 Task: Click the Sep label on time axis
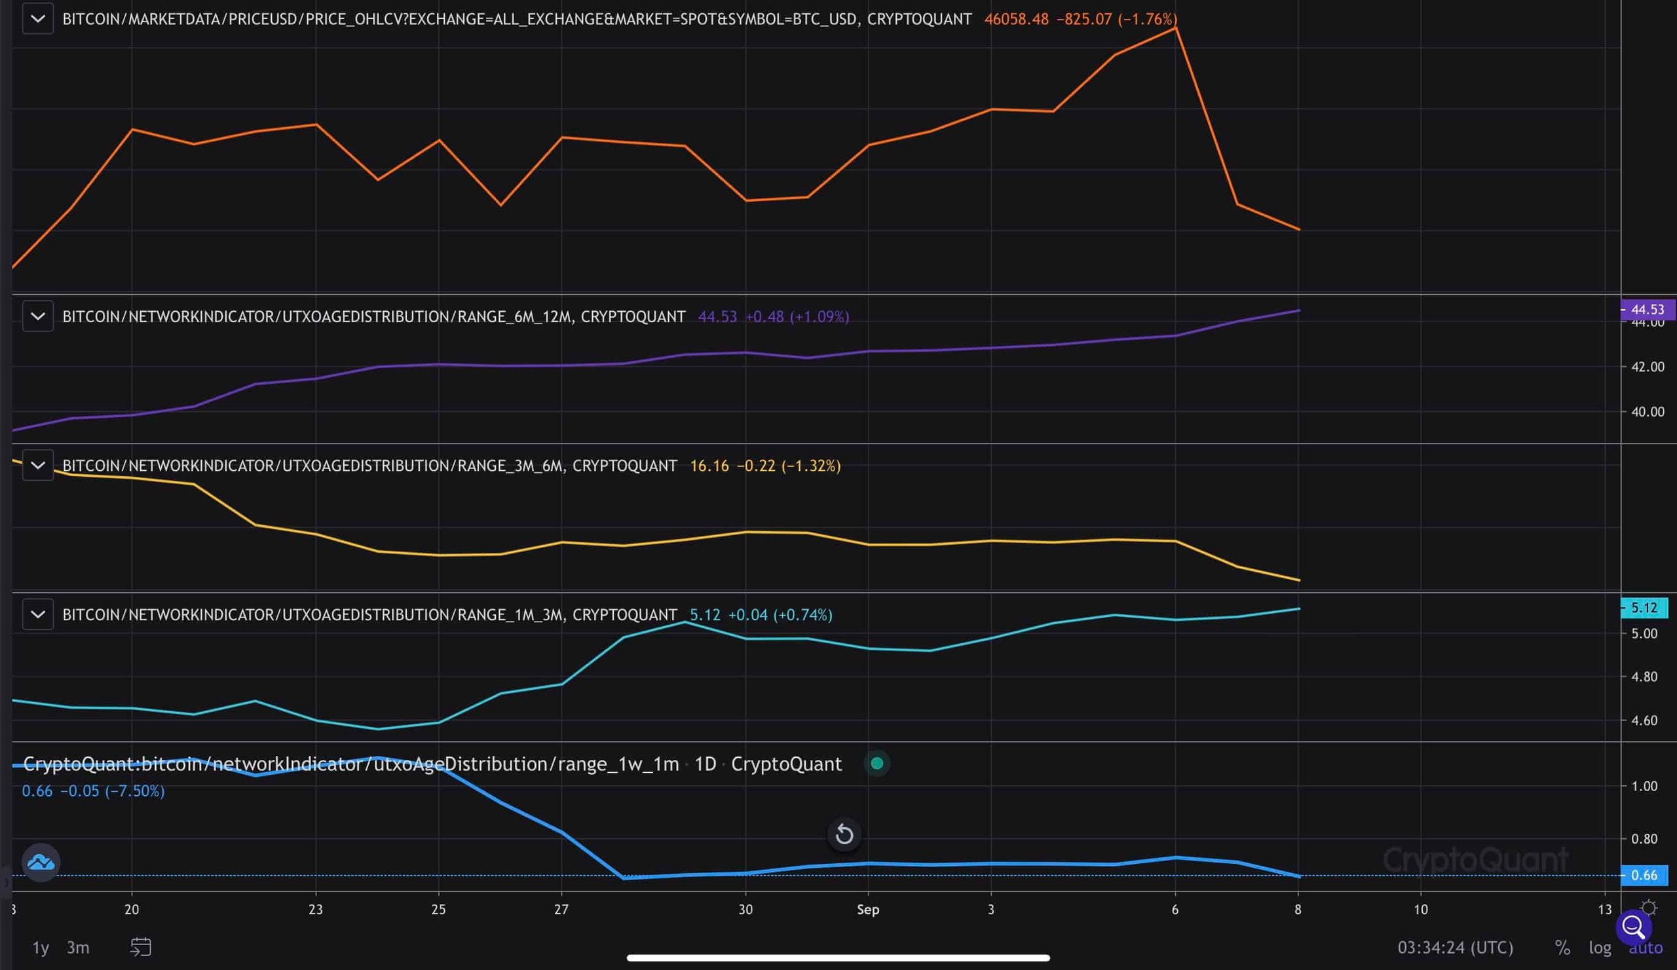click(x=868, y=909)
